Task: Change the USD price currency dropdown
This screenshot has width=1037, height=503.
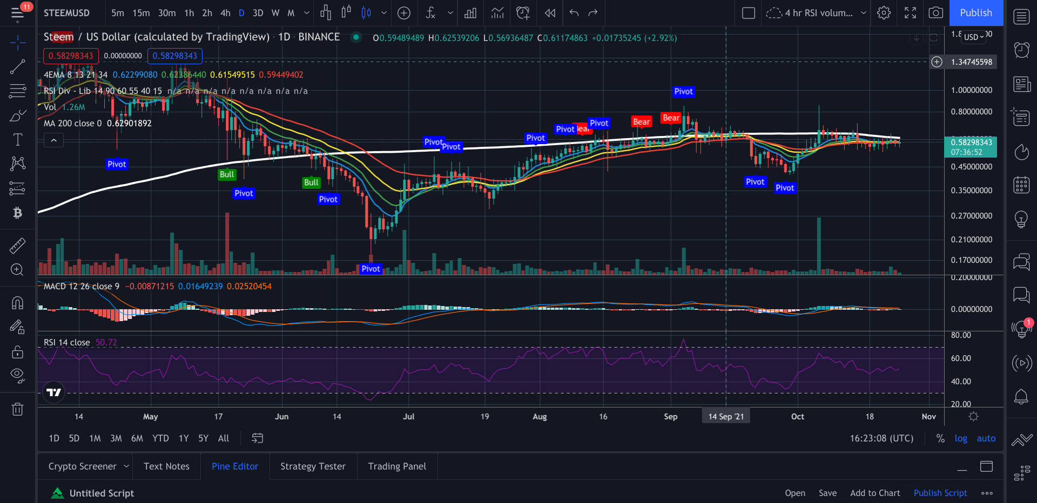Action: pos(974,37)
